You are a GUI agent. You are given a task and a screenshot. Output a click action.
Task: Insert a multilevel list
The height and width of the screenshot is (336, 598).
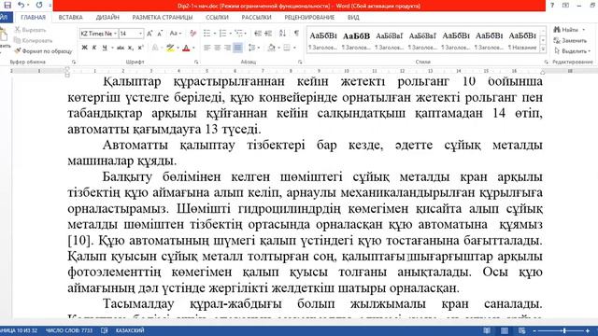click(x=238, y=34)
